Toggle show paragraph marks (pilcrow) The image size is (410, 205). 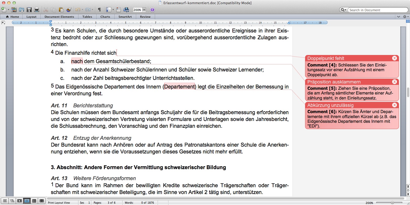pos(99,10)
